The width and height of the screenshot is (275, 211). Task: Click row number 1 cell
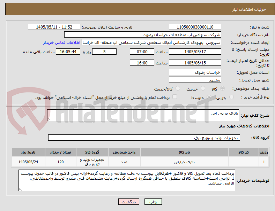coord(263,162)
